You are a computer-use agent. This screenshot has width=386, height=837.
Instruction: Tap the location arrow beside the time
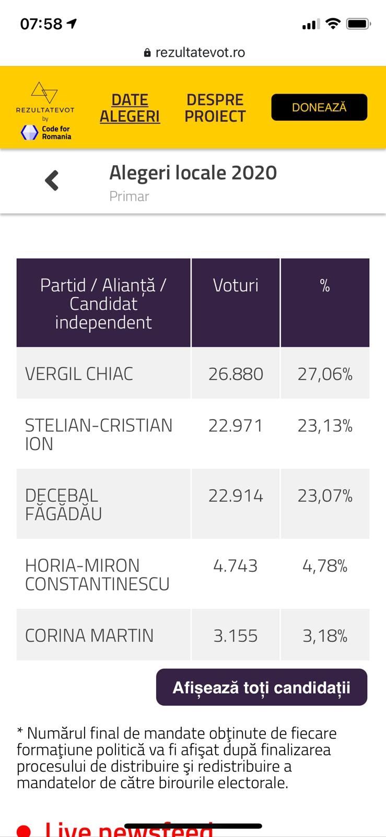click(x=72, y=24)
